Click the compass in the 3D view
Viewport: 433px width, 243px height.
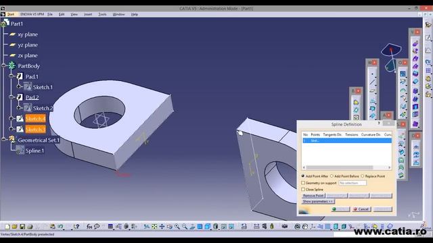click(391, 57)
